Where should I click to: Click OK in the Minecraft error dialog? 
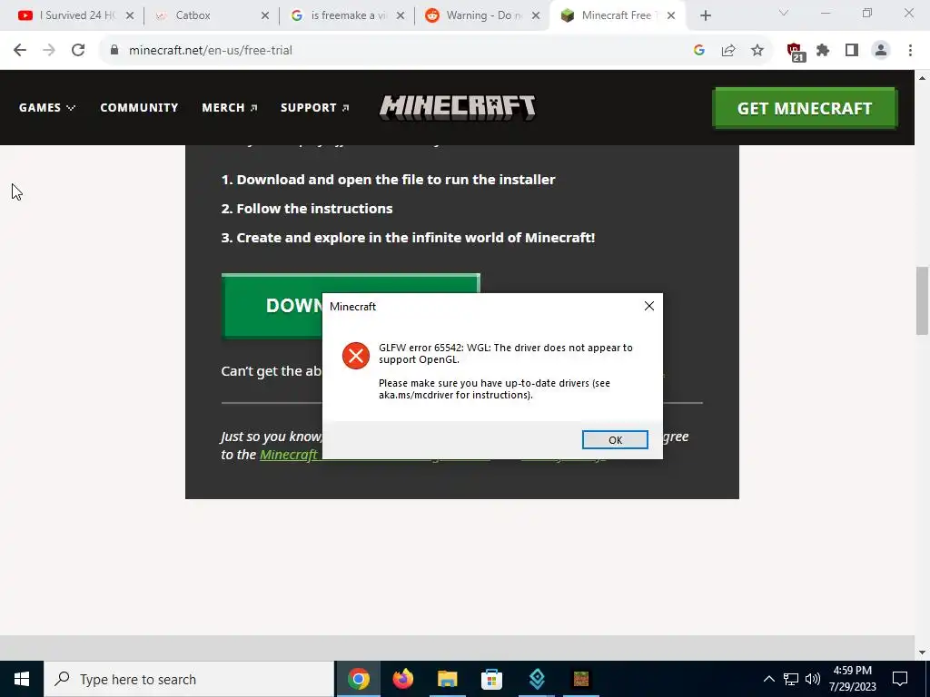615,440
